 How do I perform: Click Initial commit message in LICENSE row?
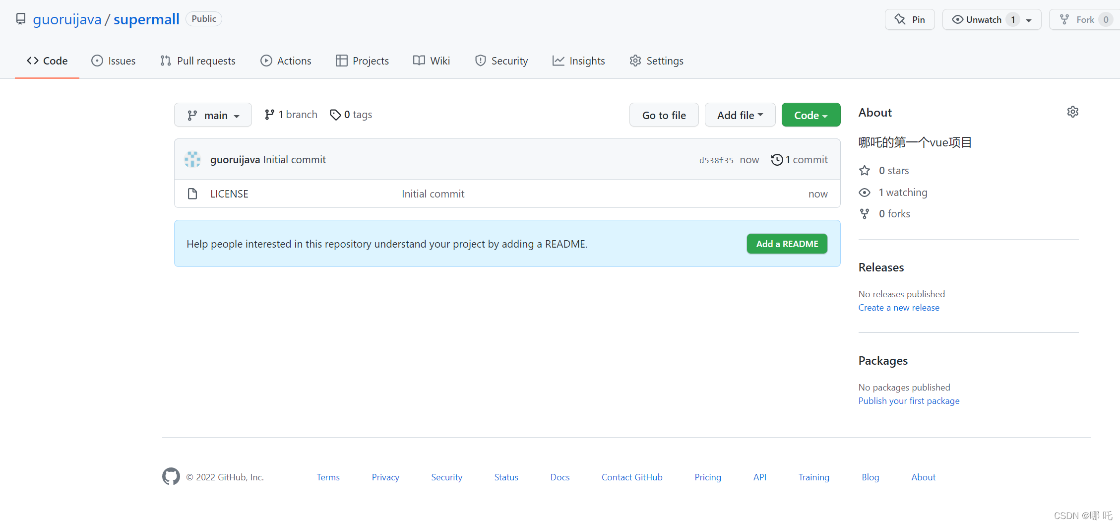433,194
